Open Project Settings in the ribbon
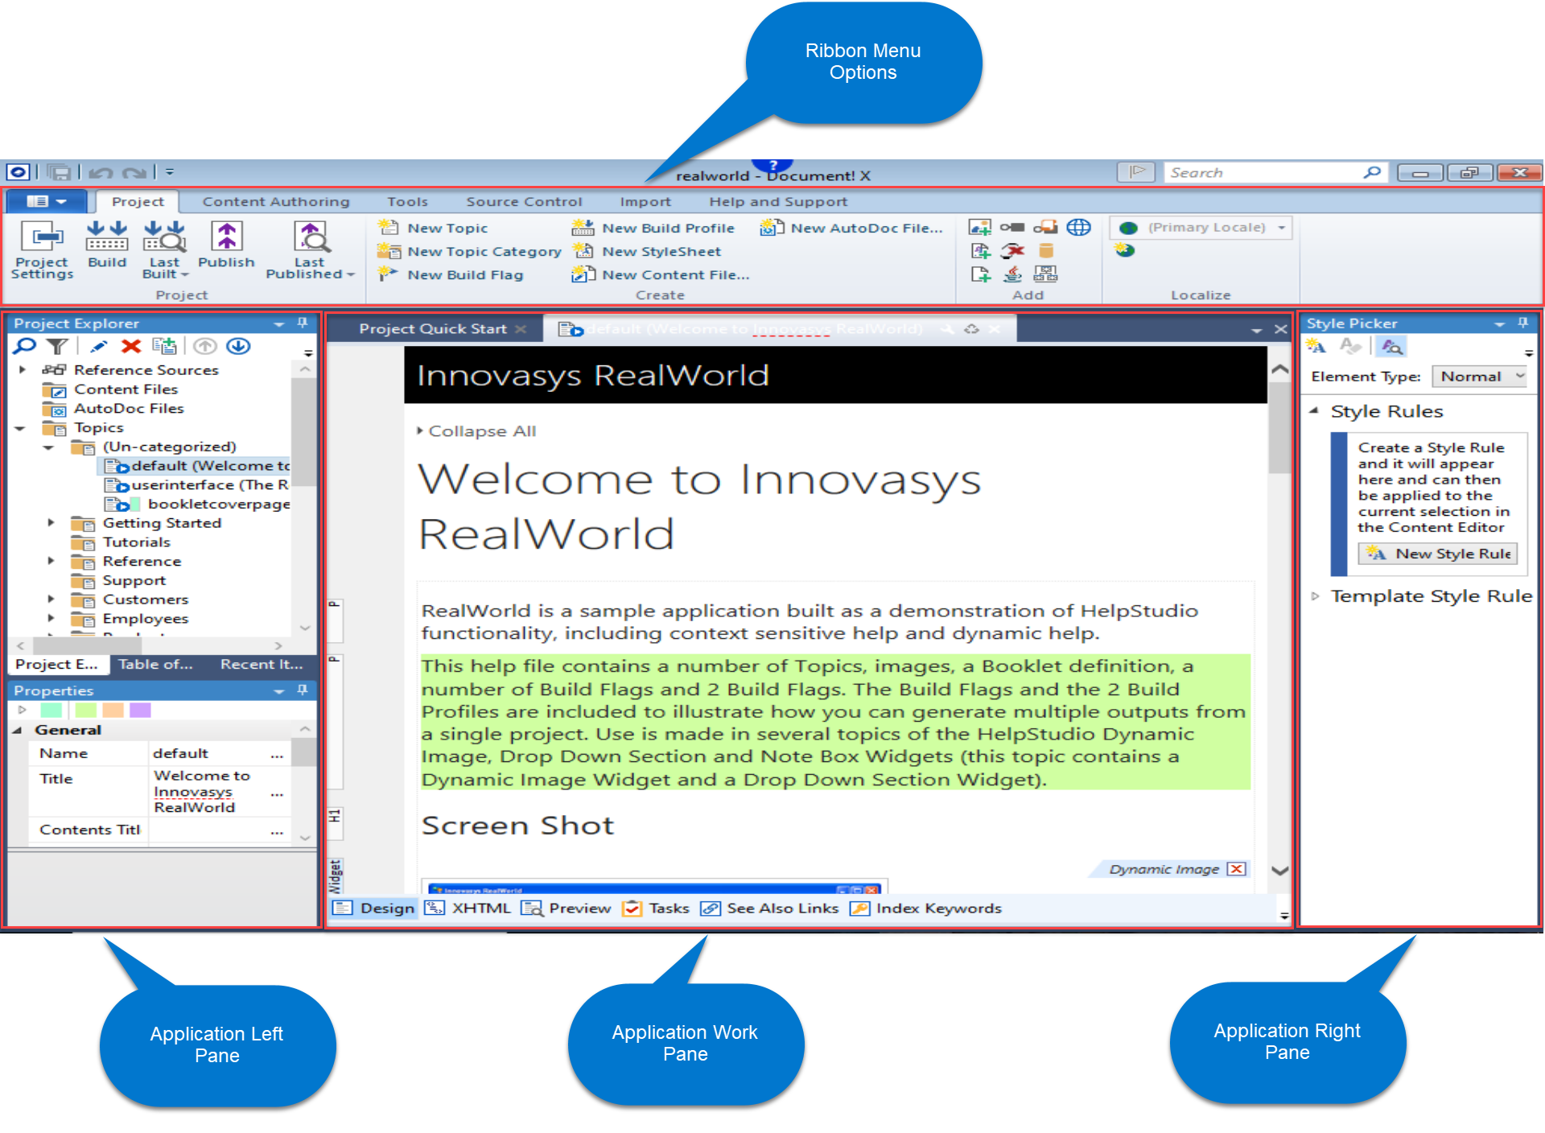The height and width of the screenshot is (1133, 1545). (43, 250)
